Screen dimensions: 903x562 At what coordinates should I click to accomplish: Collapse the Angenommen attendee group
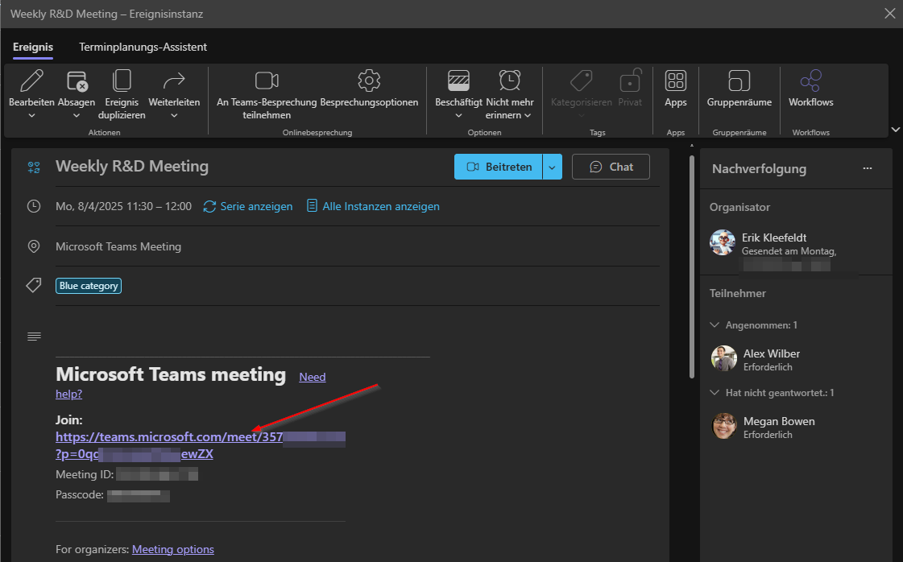click(715, 325)
